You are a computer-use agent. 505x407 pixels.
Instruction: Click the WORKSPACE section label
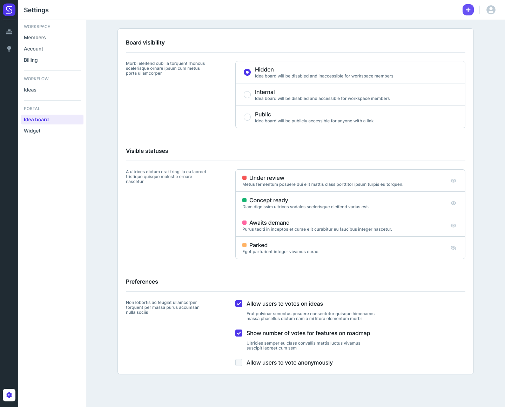(x=37, y=27)
